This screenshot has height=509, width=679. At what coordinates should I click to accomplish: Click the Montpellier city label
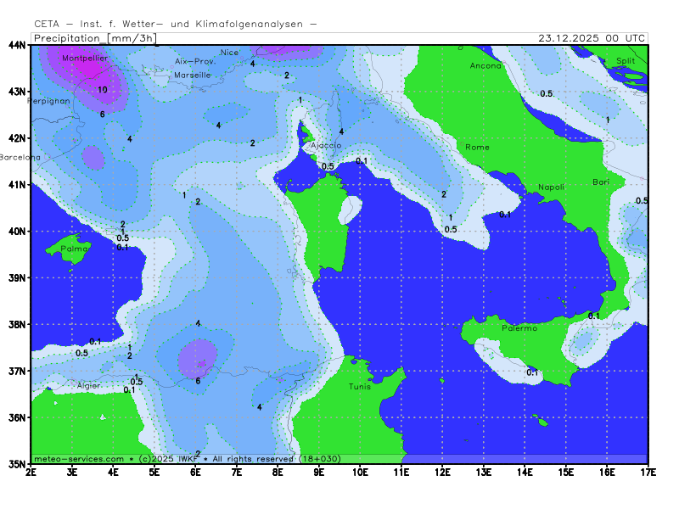[x=84, y=58]
